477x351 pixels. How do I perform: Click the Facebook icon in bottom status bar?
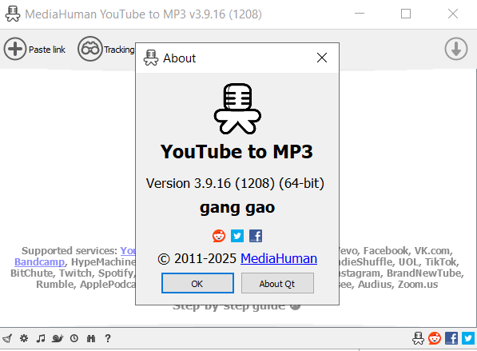click(451, 338)
